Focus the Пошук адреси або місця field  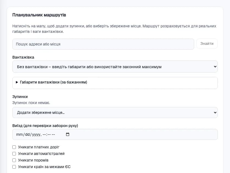click(x=103, y=44)
